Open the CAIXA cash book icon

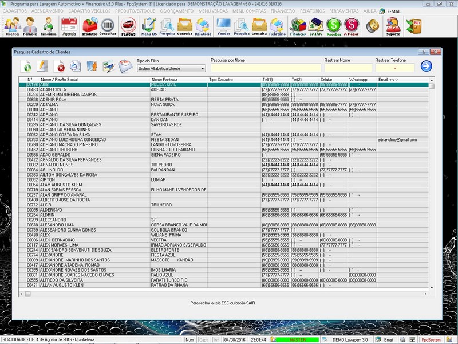315,26
